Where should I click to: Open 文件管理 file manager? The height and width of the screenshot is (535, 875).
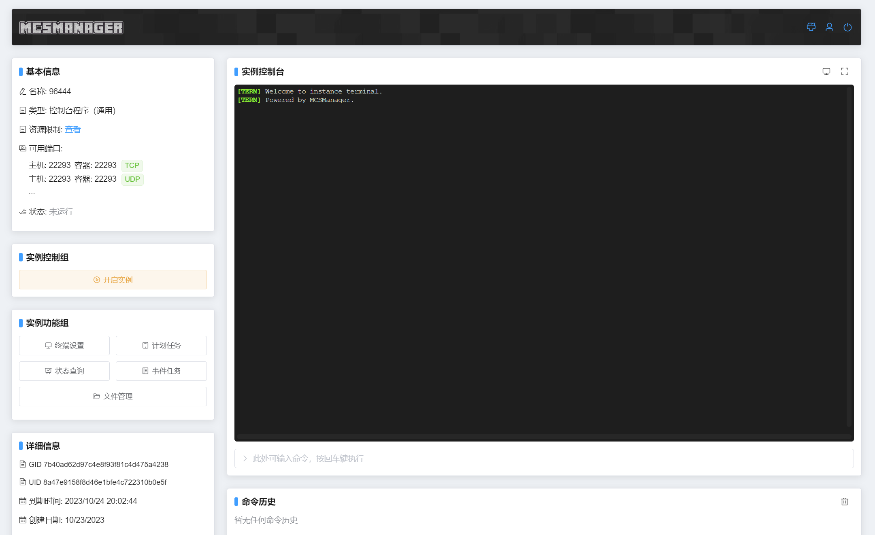pyautogui.click(x=113, y=397)
